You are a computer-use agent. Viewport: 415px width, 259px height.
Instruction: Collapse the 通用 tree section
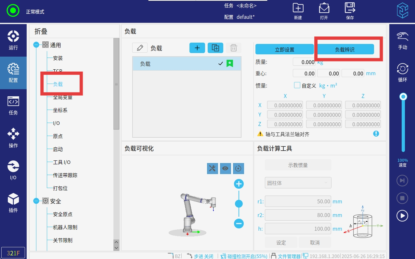pos(36,45)
